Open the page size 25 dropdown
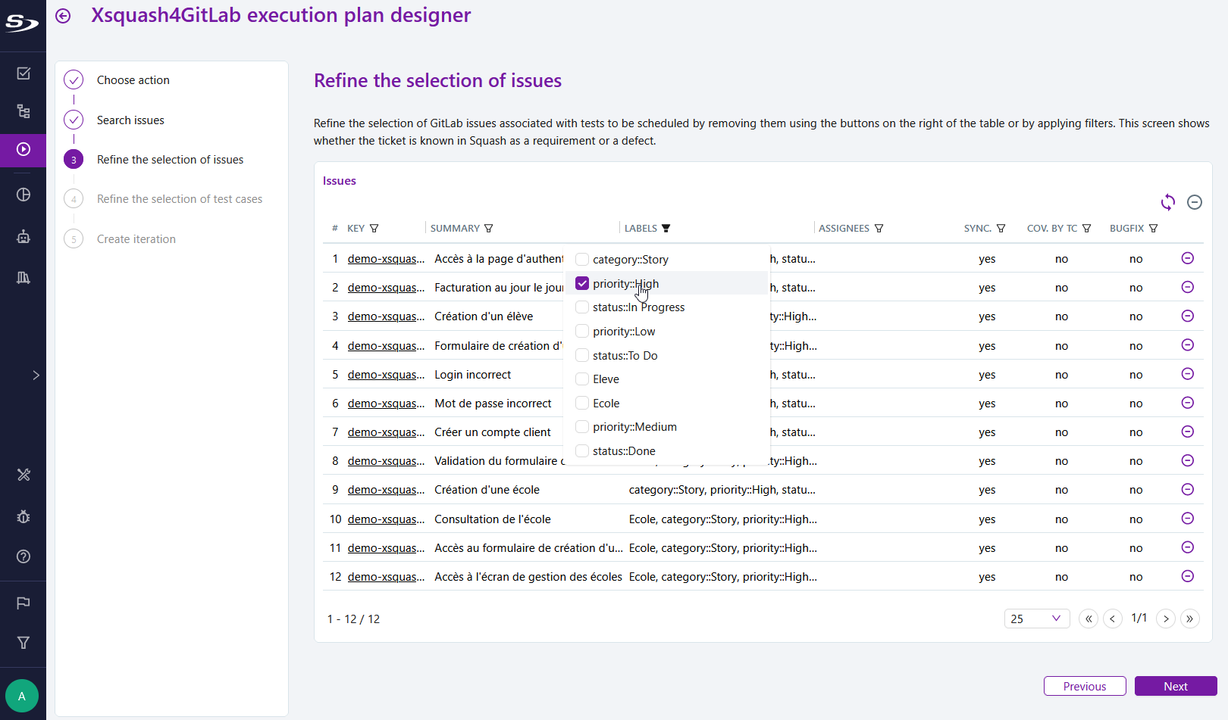This screenshot has width=1228, height=720. tap(1036, 619)
